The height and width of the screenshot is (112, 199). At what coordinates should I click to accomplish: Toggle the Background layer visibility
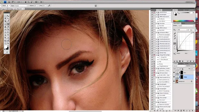174,81
